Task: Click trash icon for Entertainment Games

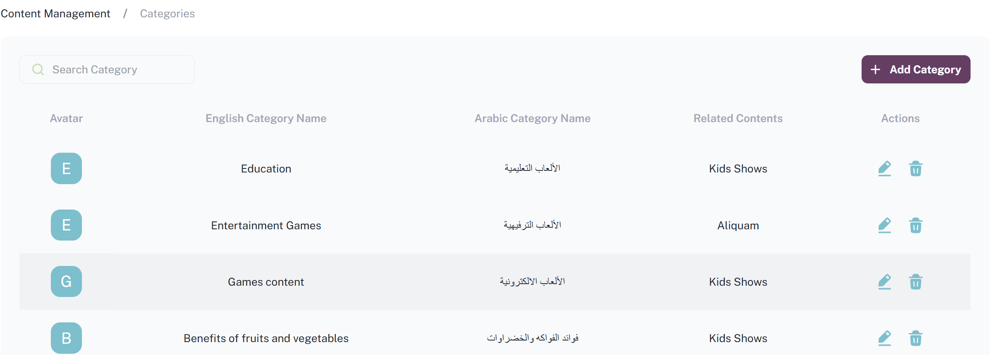Action: (x=915, y=225)
